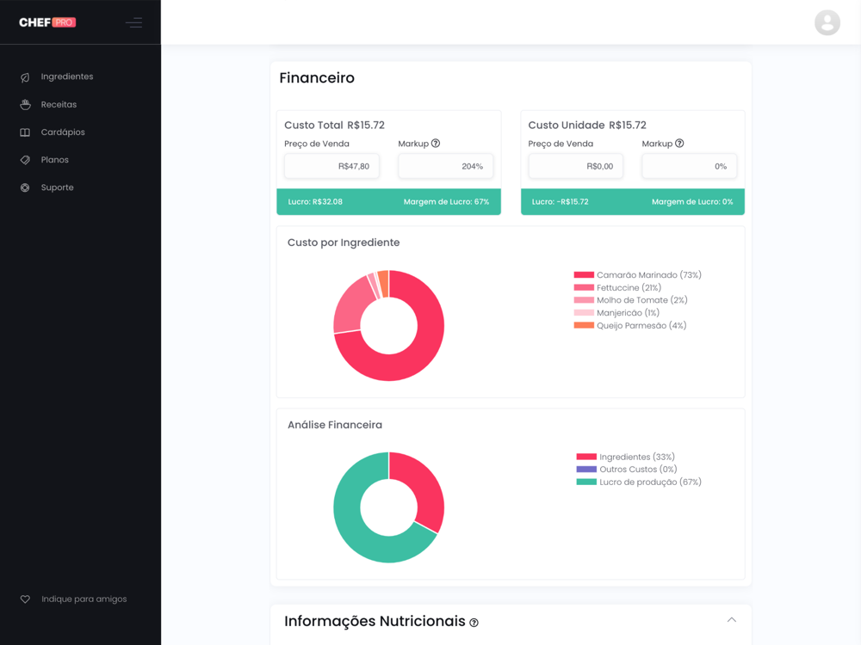Toggle Camarão Marinado legend entry in chart

(x=637, y=275)
